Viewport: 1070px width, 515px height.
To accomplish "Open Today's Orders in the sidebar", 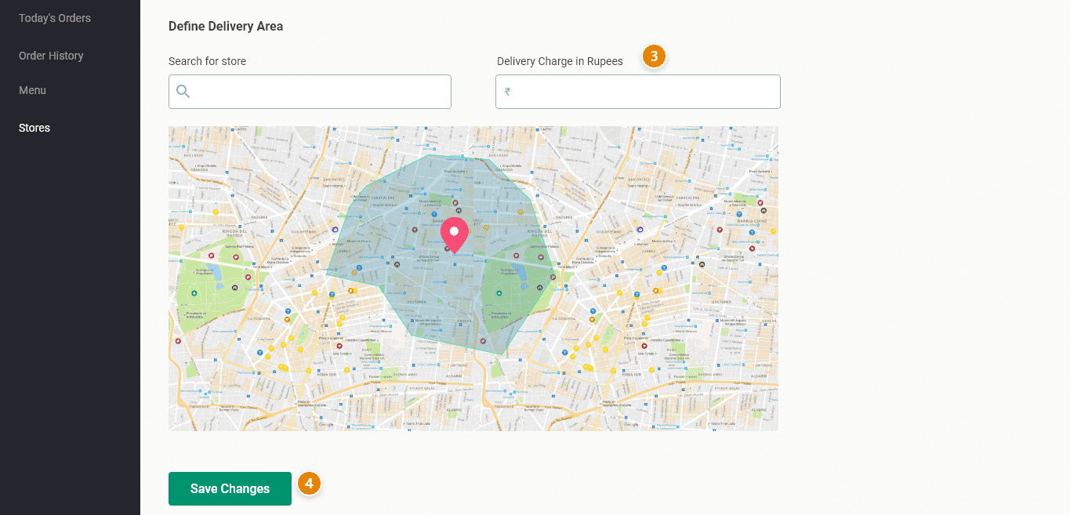I will 55,18.
